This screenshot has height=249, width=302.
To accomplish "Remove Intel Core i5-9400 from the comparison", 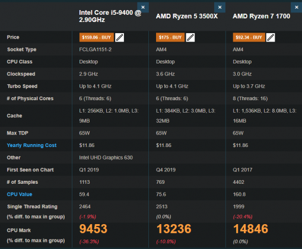I will 143,7.
